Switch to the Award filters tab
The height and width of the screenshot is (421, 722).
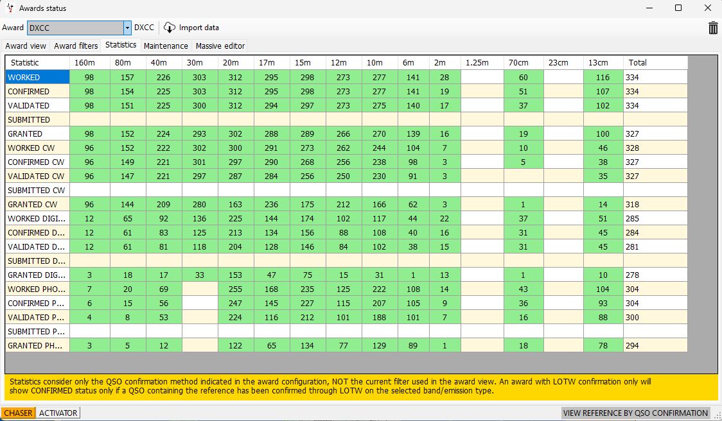pyautogui.click(x=76, y=46)
